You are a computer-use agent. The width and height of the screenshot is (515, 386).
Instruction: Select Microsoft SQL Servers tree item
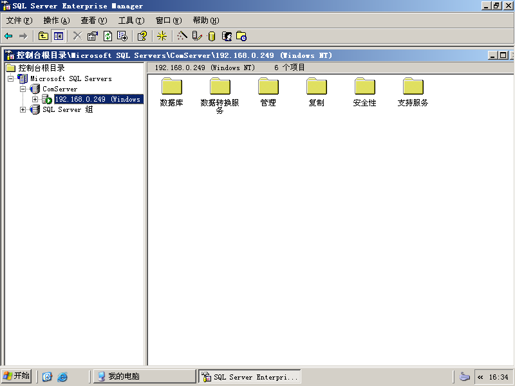(71, 78)
